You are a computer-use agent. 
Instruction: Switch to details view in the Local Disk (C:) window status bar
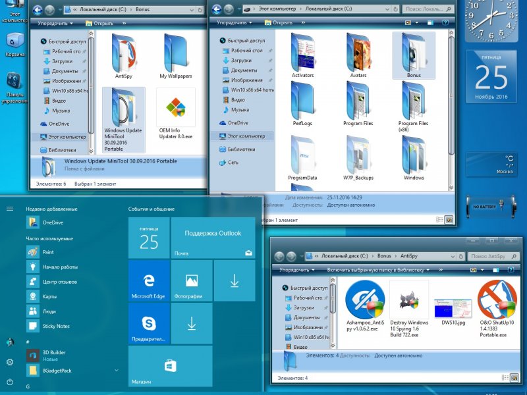(439, 220)
